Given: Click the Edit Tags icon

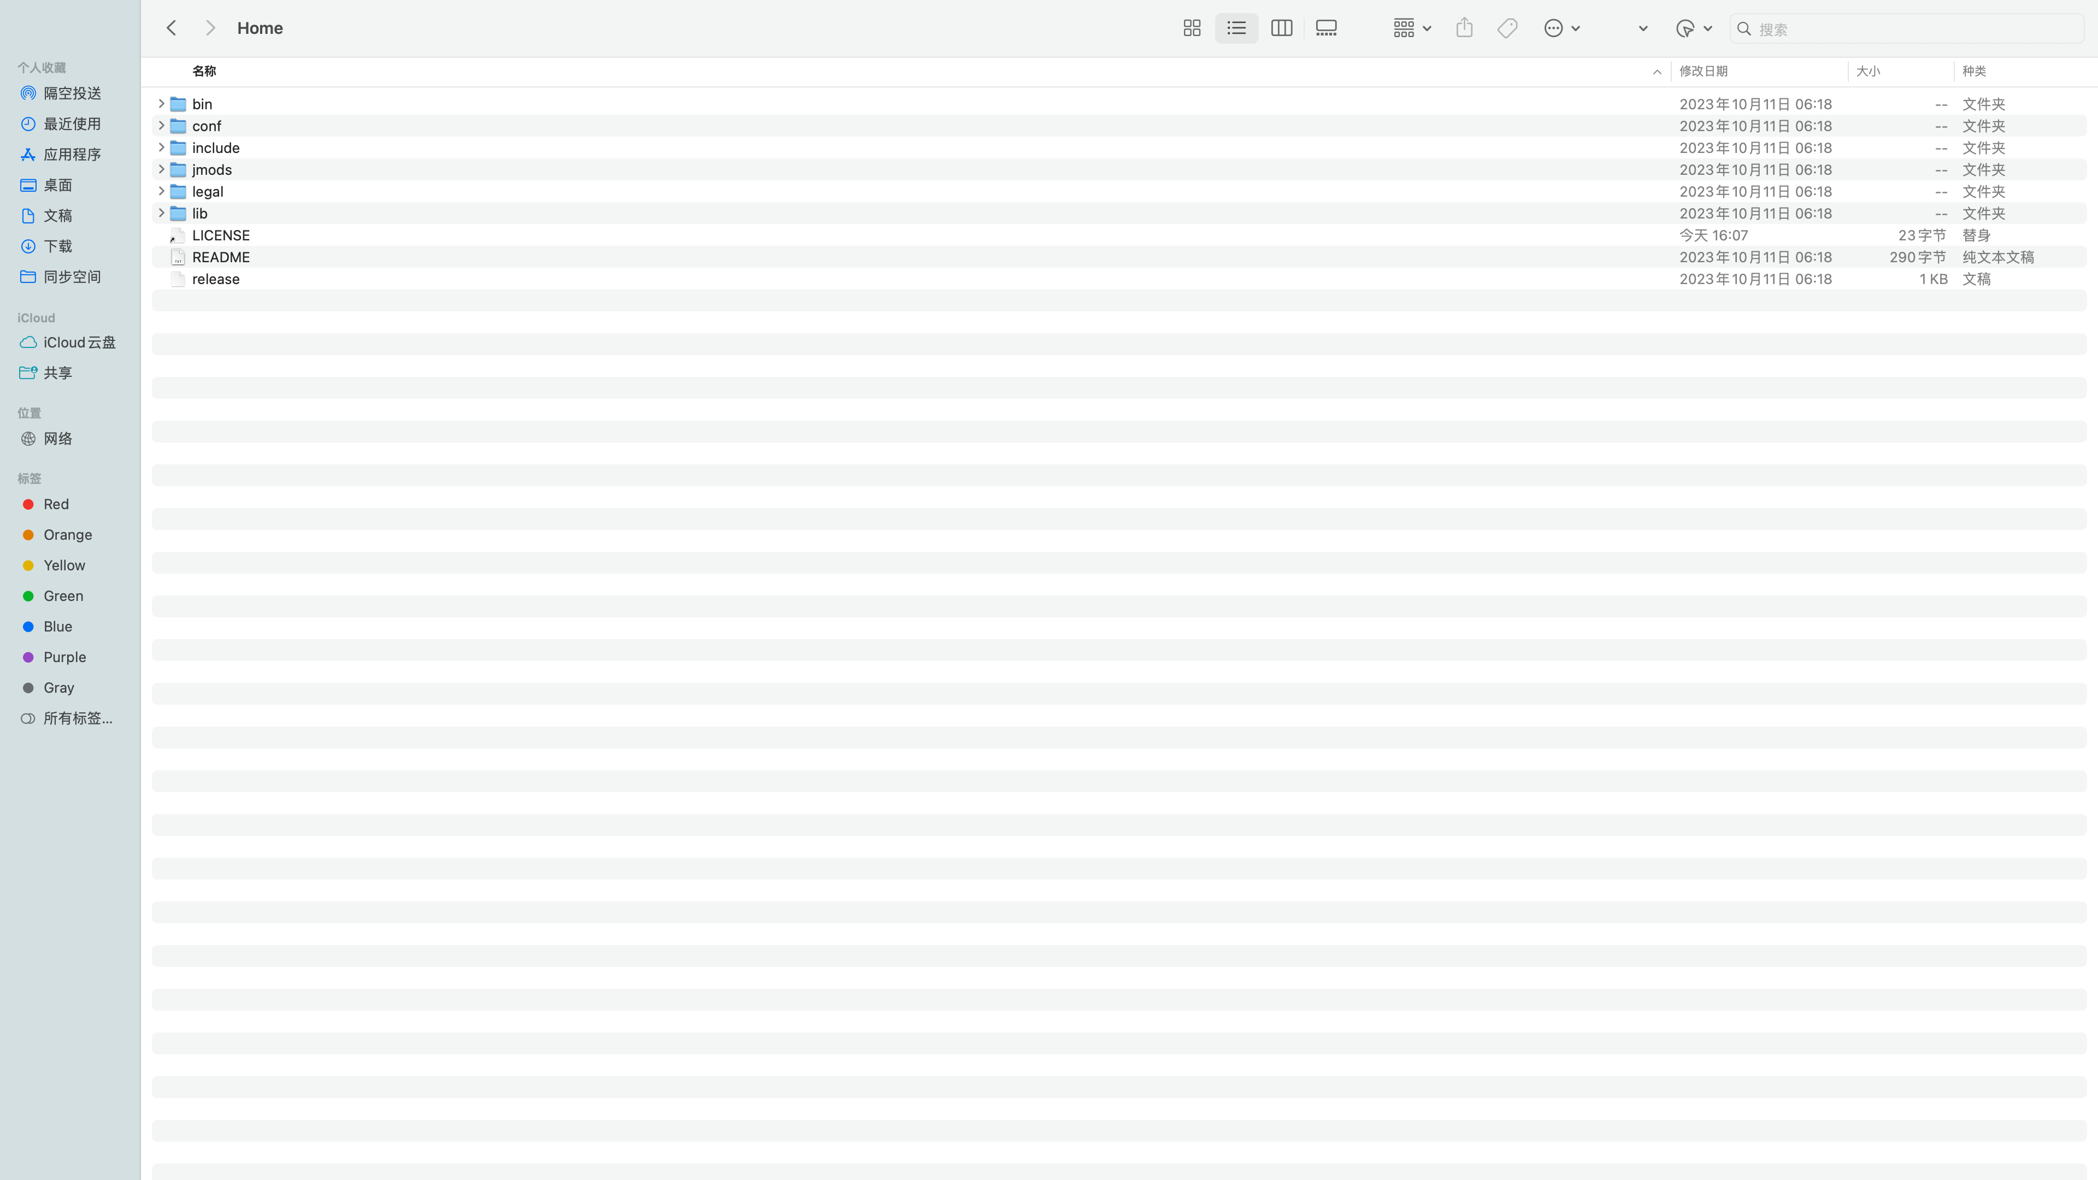Looking at the screenshot, I should tap(1507, 28).
